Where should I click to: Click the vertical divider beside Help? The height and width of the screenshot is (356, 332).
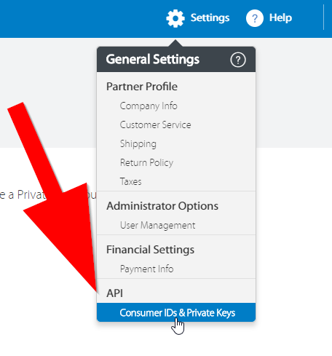(x=323, y=17)
